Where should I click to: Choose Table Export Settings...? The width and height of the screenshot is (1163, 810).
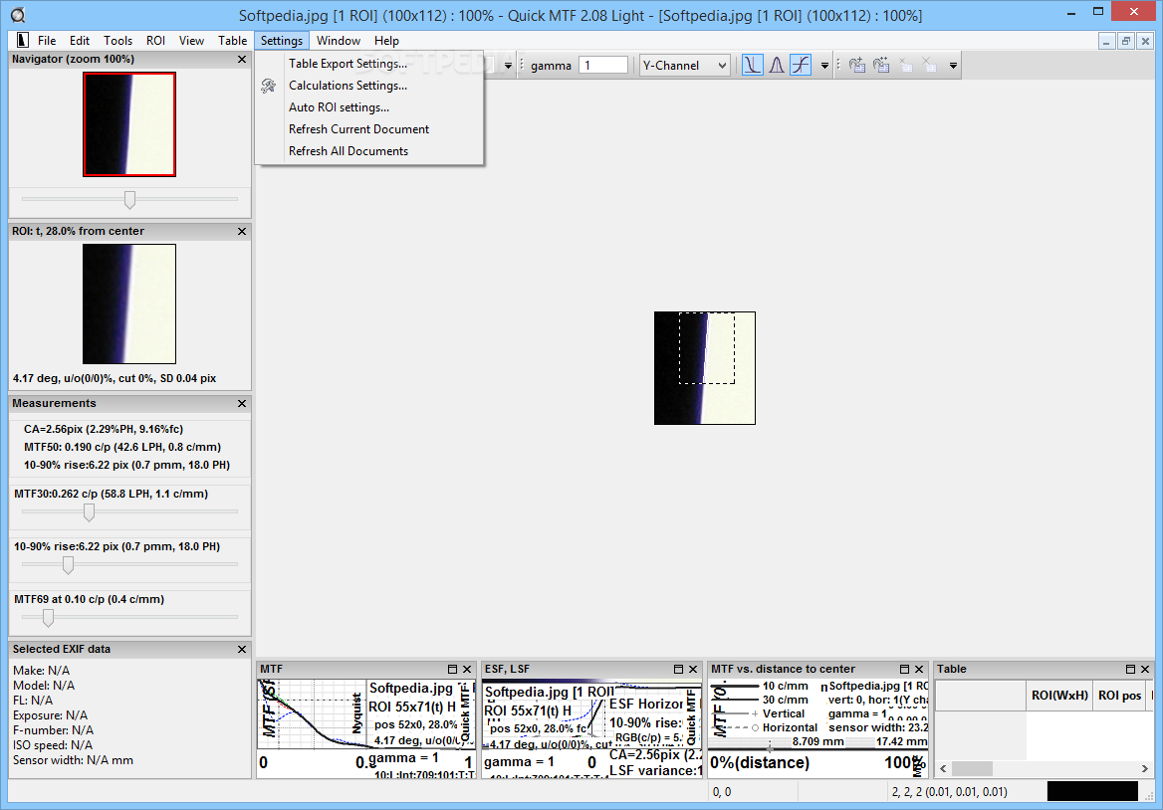point(369,64)
